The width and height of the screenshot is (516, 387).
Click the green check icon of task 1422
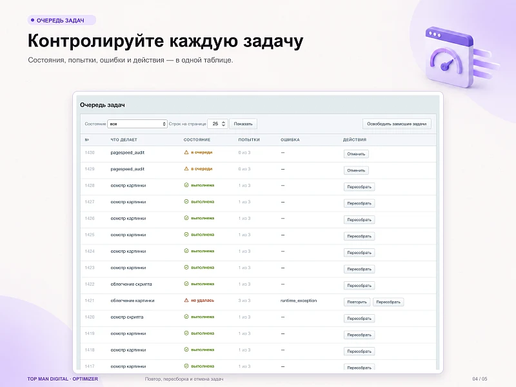click(186, 284)
